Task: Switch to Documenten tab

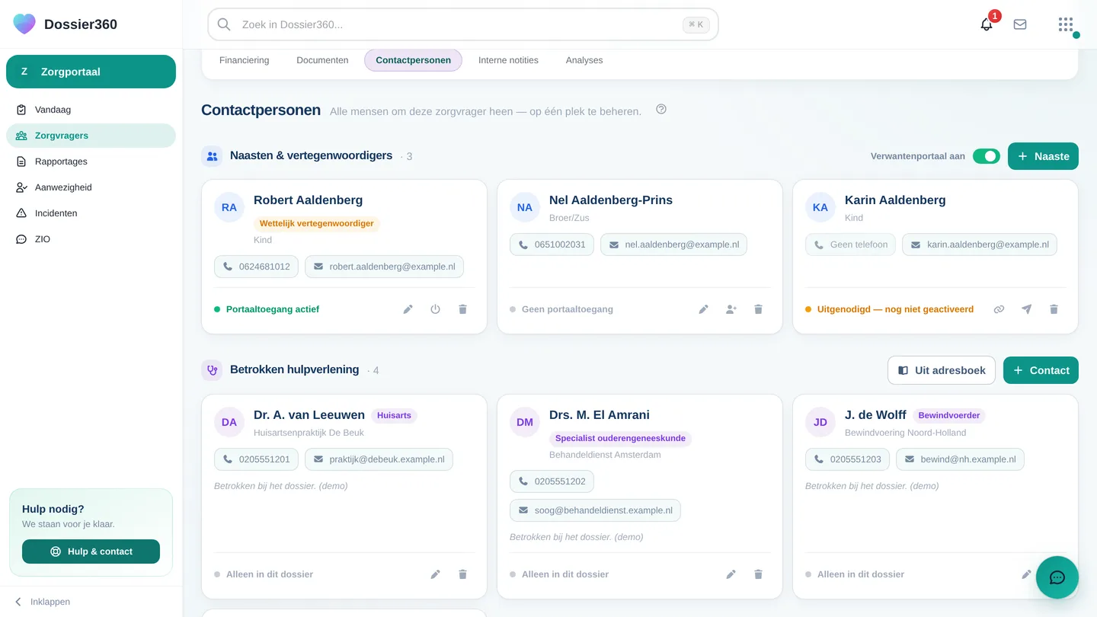Action: [322, 60]
